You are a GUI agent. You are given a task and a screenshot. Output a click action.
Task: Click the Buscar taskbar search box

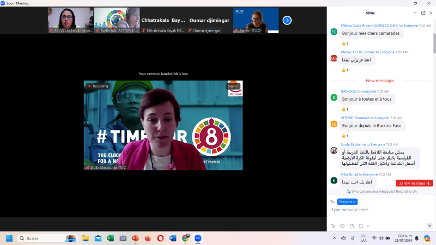47,238
